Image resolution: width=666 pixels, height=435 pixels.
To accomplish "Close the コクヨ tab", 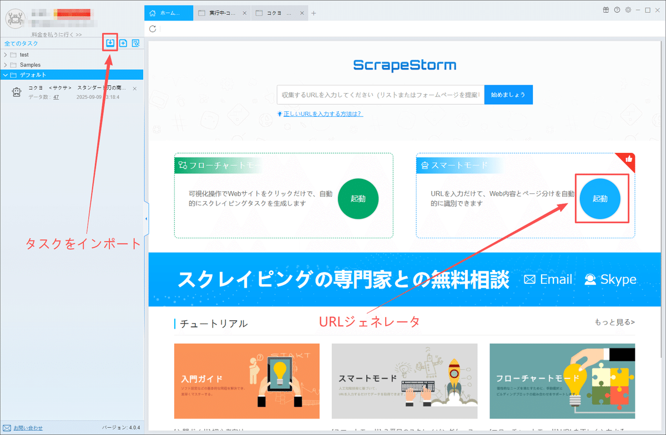I will (x=303, y=13).
